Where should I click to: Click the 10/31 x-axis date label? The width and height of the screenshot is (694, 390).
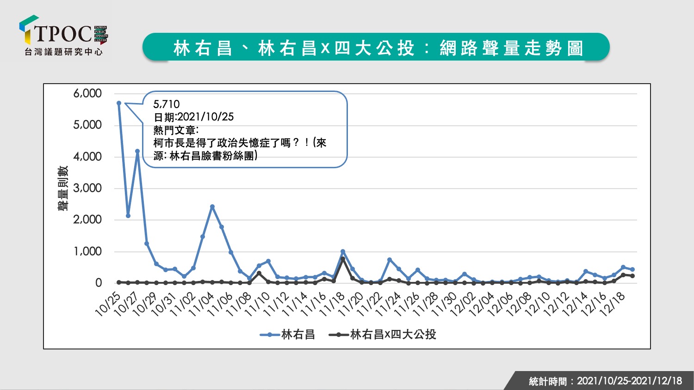pos(165,304)
